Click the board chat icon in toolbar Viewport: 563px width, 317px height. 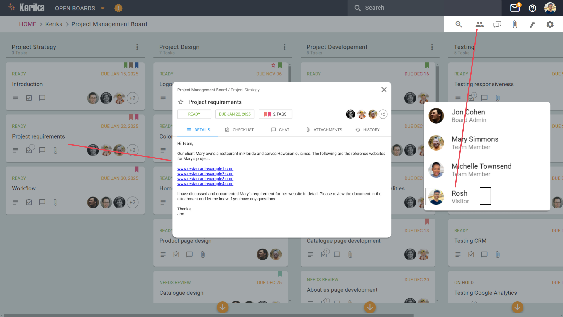tap(497, 24)
